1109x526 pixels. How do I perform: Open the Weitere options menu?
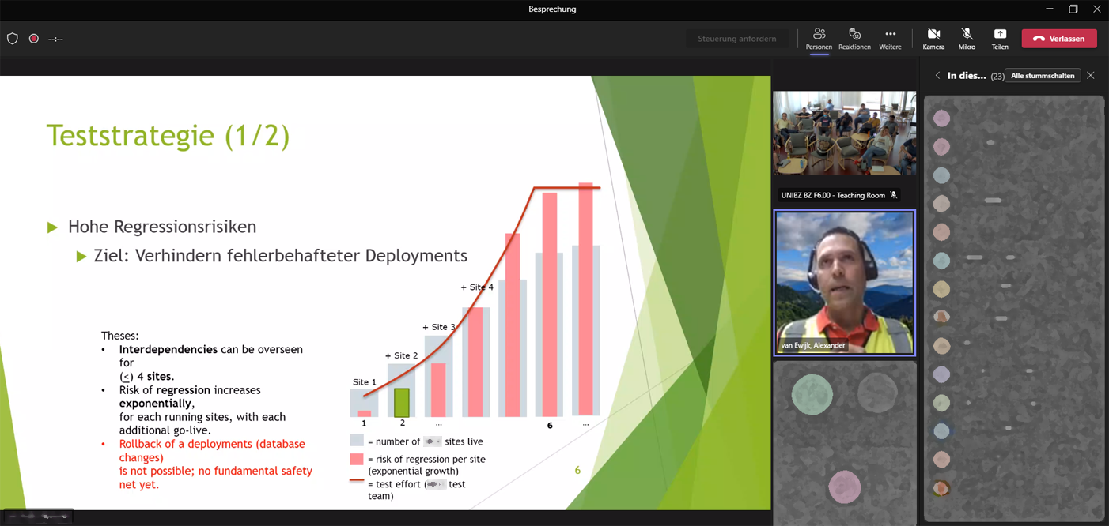point(890,38)
